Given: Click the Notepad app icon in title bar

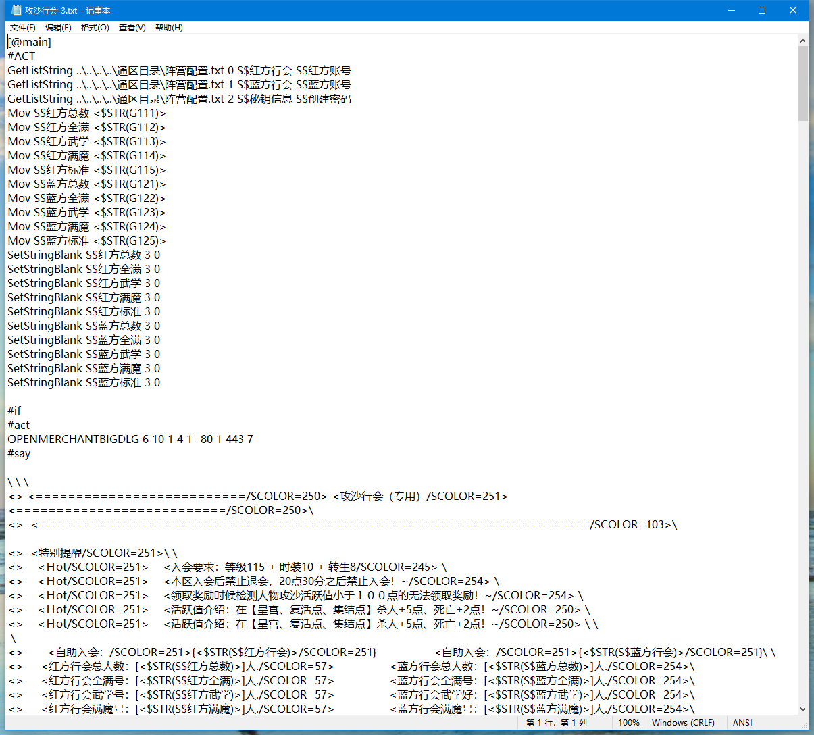Looking at the screenshot, I should [16, 10].
